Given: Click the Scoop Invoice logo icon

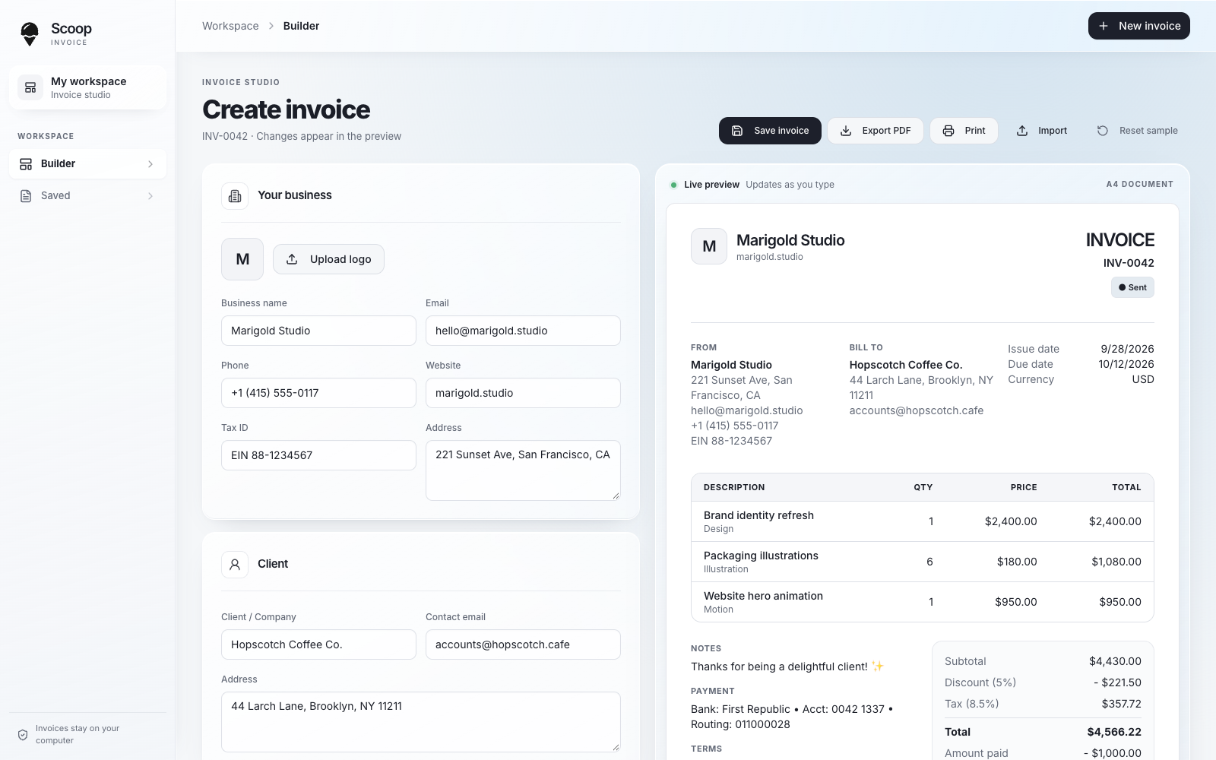Looking at the screenshot, I should tap(30, 33).
